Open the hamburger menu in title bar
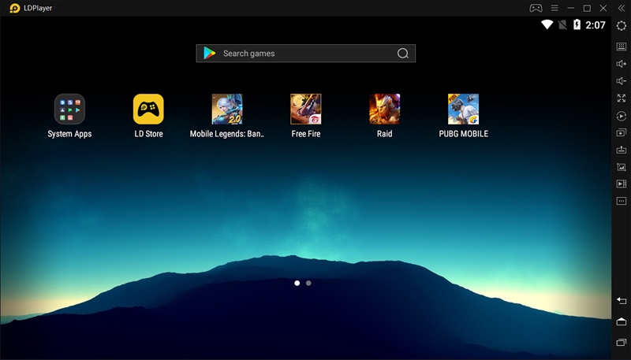Screen dimensions: 631x360 click(x=555, y=8)
